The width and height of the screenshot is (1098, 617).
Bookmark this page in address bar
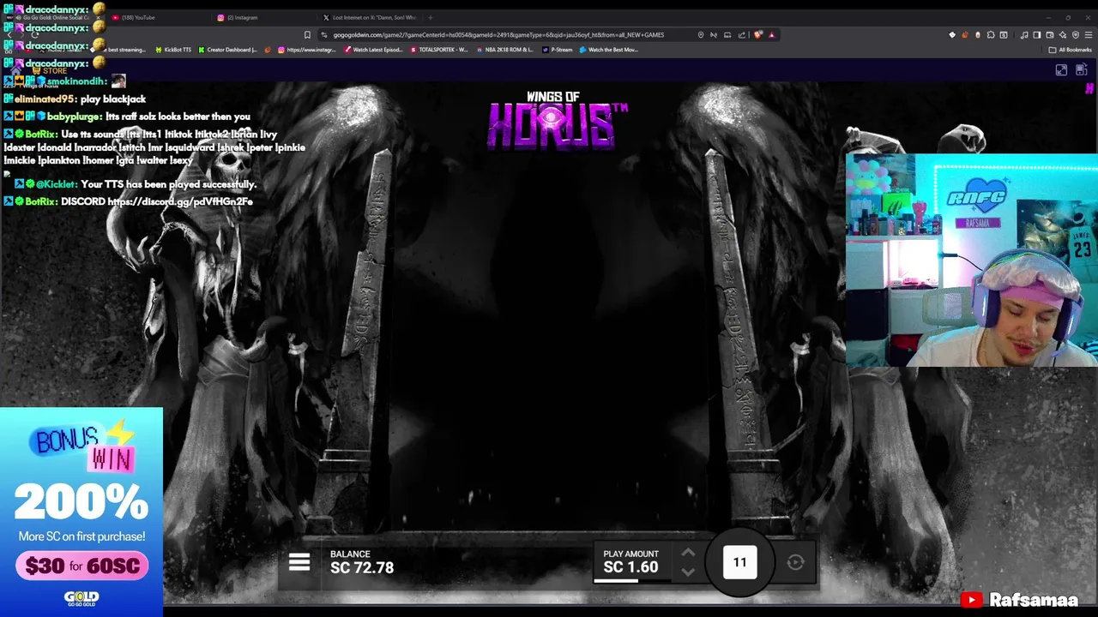[307, 35]
